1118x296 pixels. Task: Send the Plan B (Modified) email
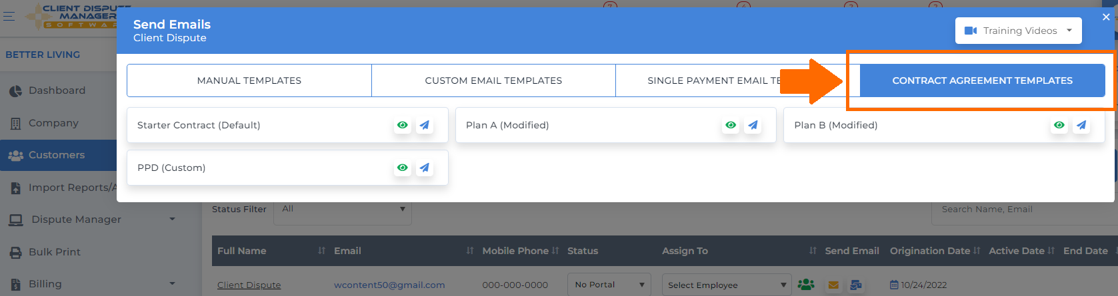tap(1082, 125)
